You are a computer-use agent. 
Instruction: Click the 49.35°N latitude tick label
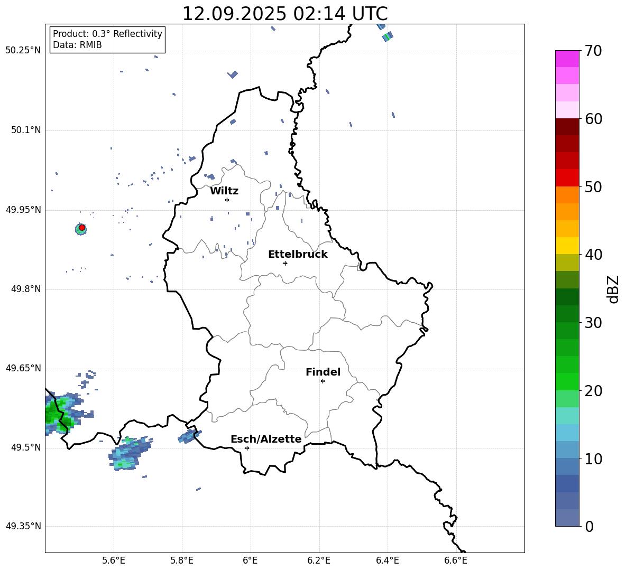23,526
